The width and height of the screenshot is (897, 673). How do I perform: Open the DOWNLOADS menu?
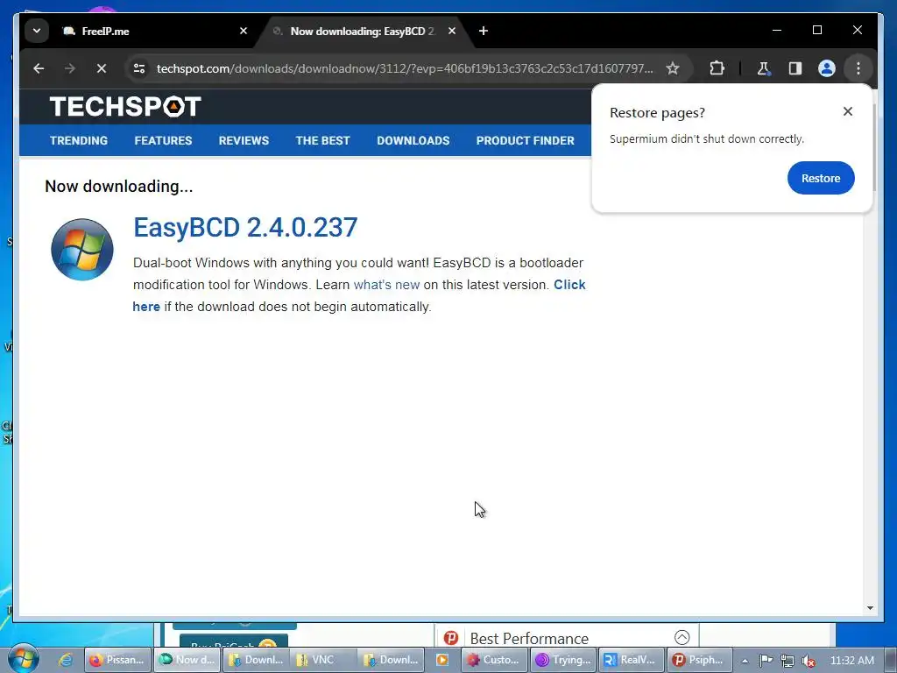(x=413, y=141)
